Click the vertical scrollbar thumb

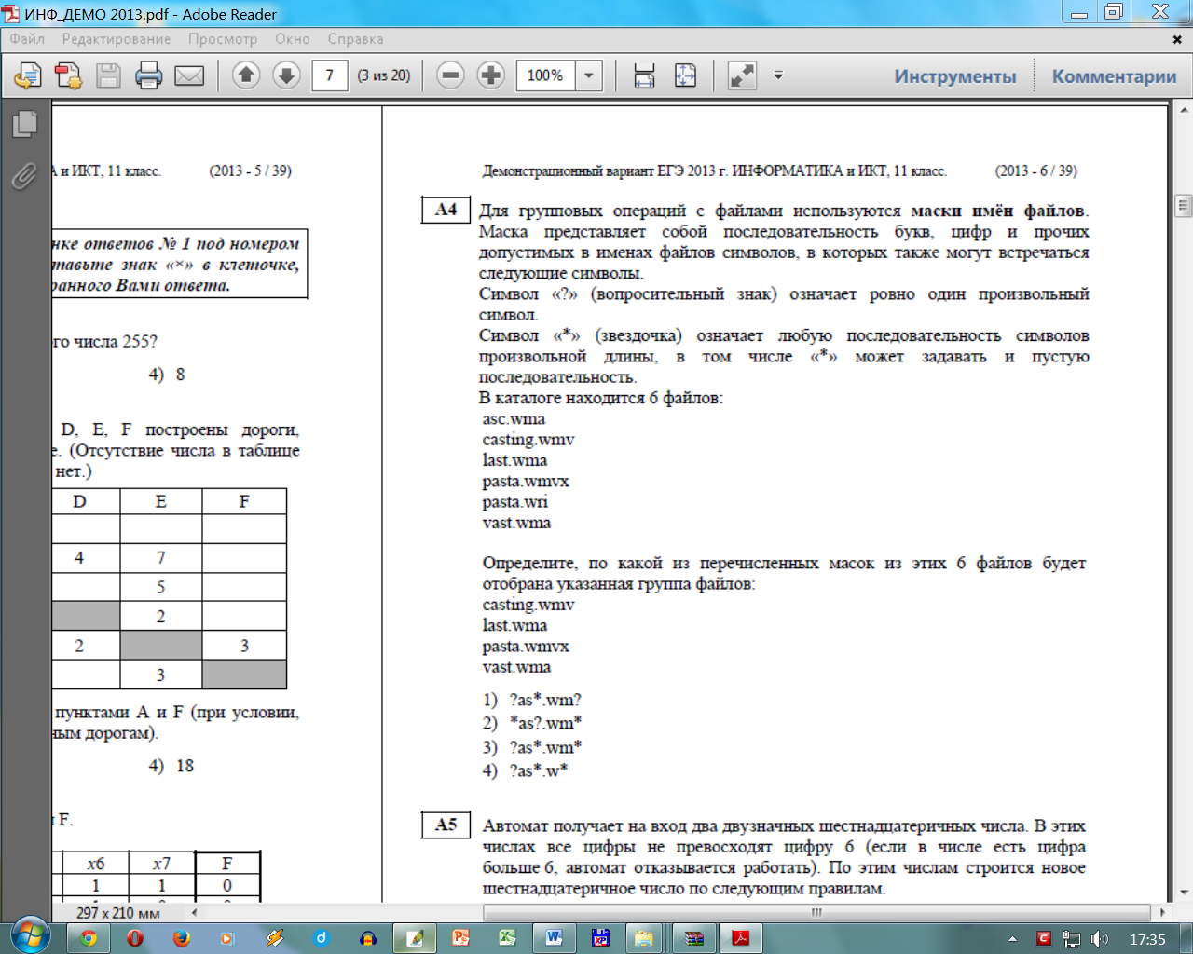pyautogui.click(x=1184, y=205)
